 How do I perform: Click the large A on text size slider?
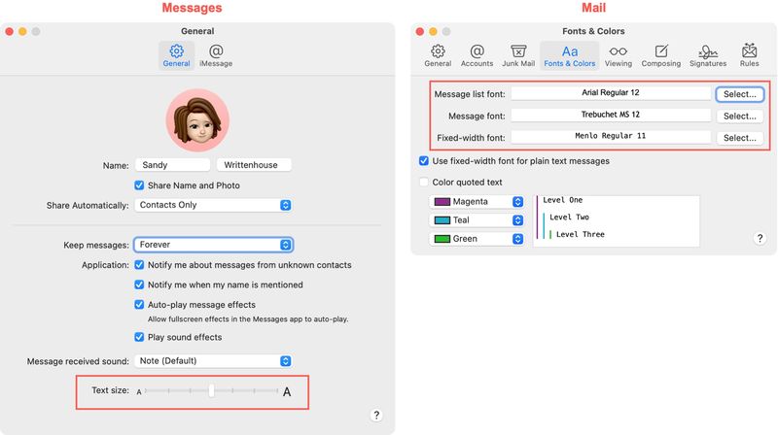(x=287, y=392)
